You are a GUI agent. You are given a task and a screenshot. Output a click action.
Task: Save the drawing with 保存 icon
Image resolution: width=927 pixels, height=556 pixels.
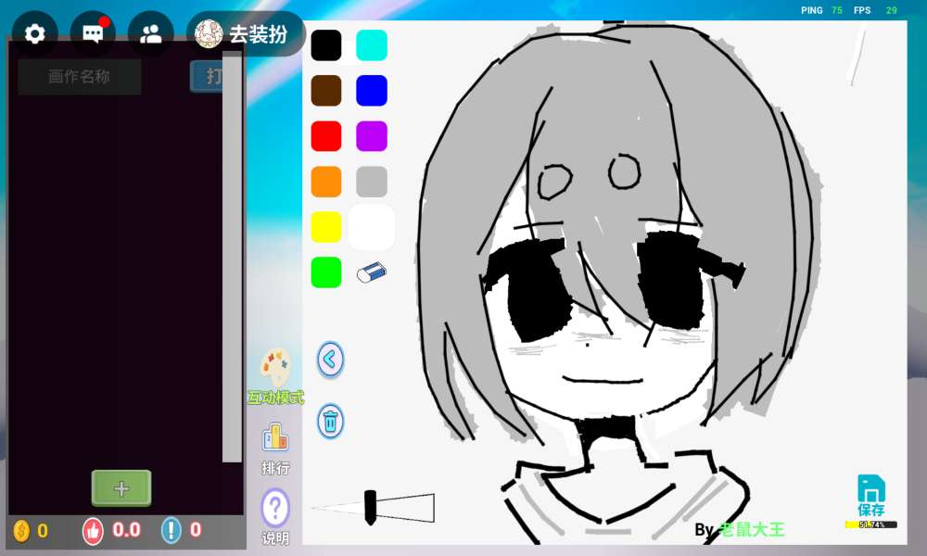coord(871,496)
